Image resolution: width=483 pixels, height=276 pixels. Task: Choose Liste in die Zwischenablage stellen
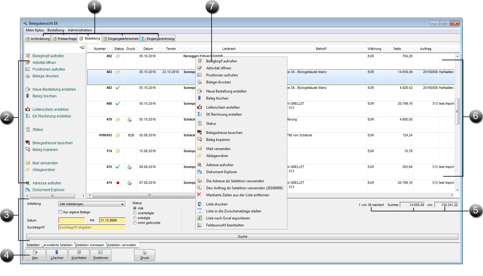pyautogui.click(x=234, y=211)
